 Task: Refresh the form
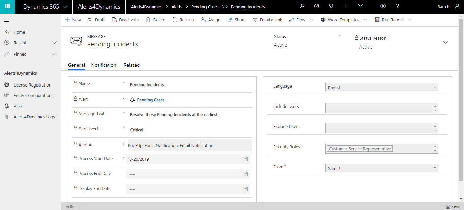183,20
